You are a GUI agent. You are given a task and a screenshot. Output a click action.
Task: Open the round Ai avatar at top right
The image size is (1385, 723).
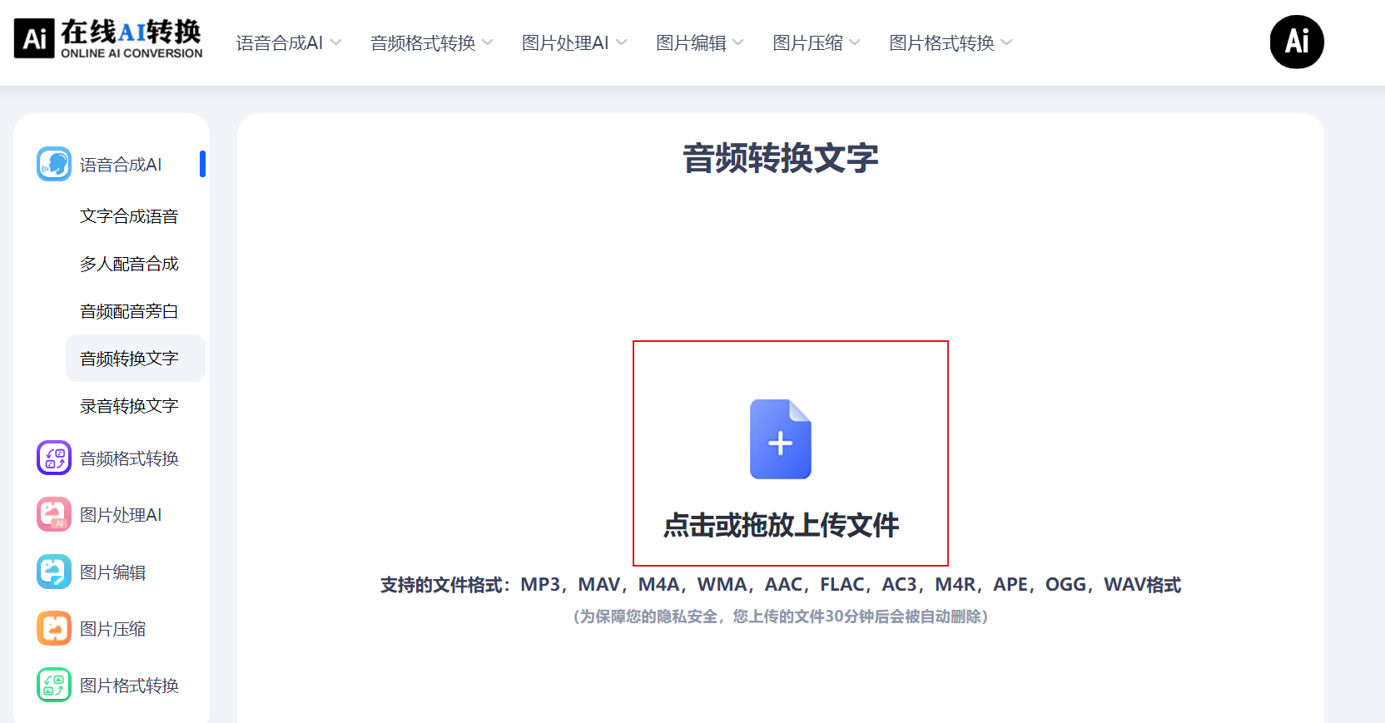click(1296, 42)
